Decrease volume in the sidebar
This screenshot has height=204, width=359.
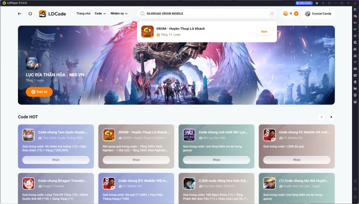point(355,29)
